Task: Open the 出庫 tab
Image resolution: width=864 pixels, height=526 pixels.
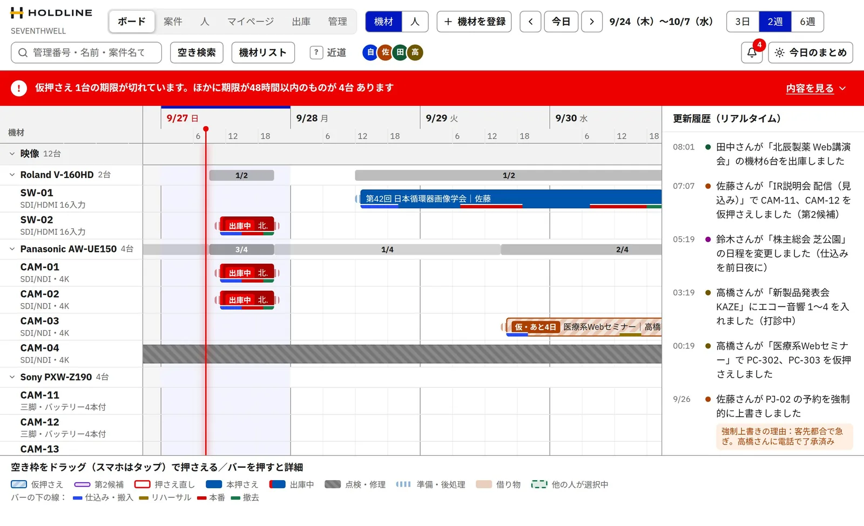Action: (x=301, y=22)
